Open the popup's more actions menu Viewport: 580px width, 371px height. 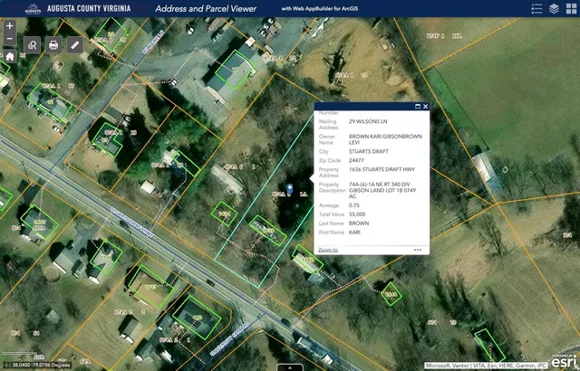(418, 249)
